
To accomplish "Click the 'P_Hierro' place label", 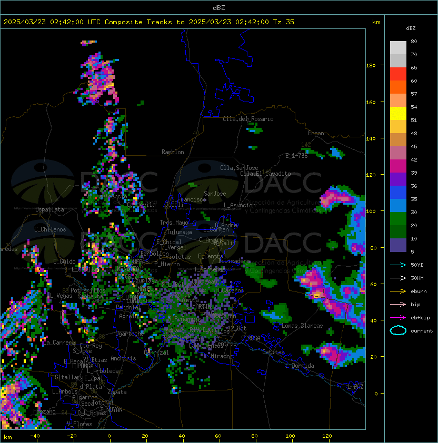I will pos(167,264).
